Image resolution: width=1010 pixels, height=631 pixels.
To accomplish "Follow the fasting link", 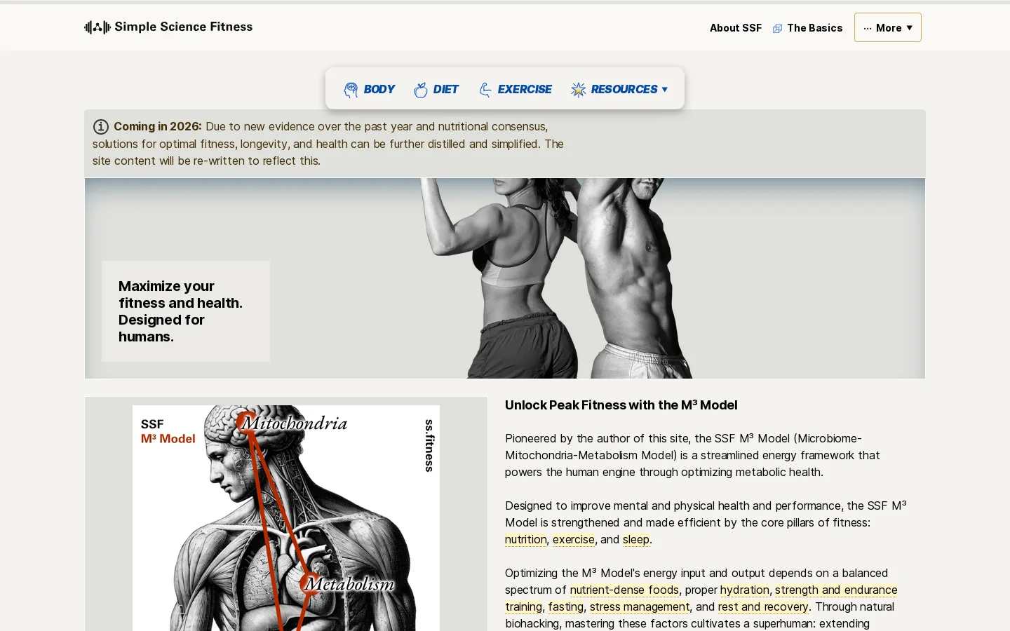I will click(x=566, y=606).
